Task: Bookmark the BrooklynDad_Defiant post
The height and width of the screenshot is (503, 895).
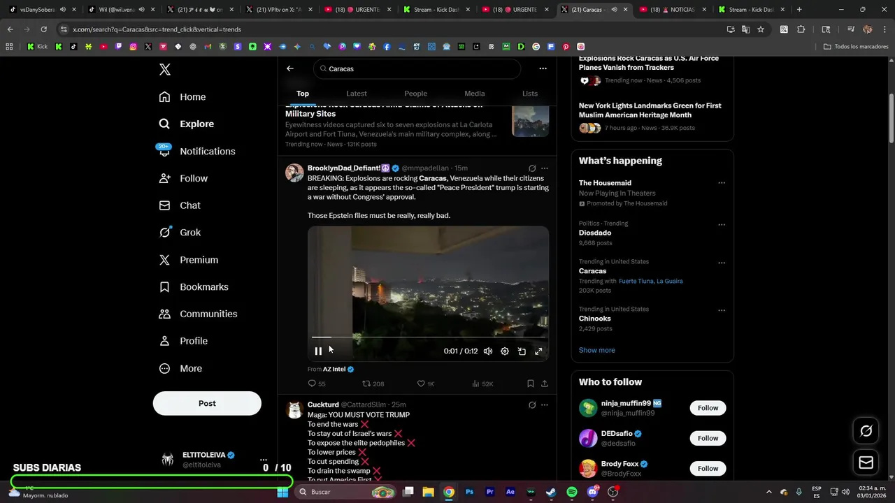Action: [530, 384]
